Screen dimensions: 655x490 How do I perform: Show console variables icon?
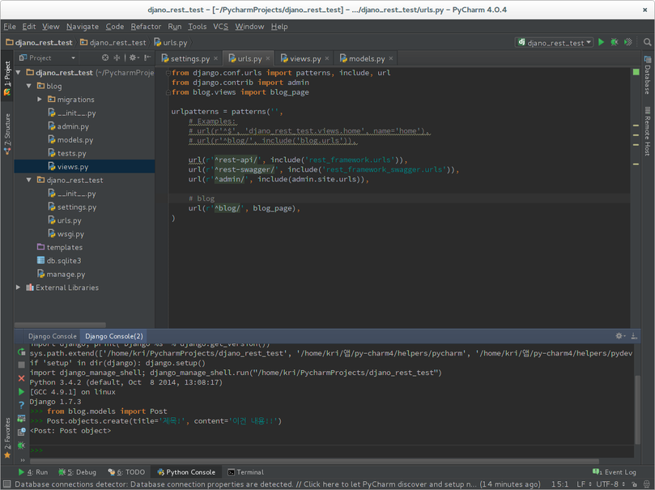[21, 419]
